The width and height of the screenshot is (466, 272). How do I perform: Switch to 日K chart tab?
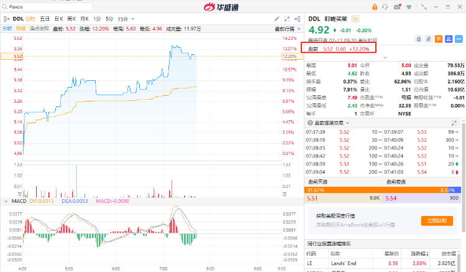tap(59, 19)
